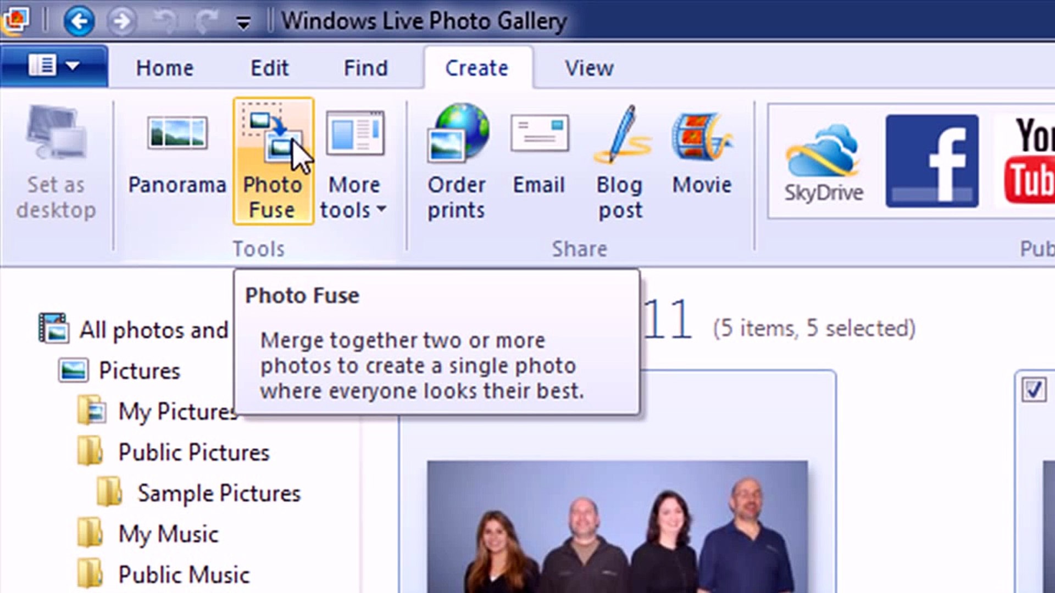The image size is (1055, 593).
Task: Switch to the View tab
Action: [x=589, y=68]
